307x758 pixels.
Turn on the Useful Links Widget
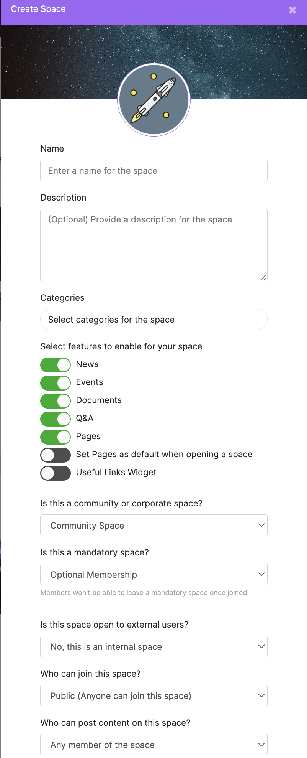click(x=55, y=473)
